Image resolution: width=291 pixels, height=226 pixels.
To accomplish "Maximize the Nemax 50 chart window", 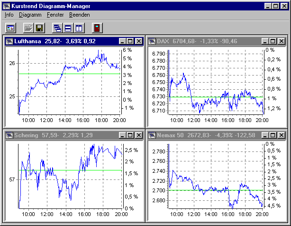I will pos(273,135).
